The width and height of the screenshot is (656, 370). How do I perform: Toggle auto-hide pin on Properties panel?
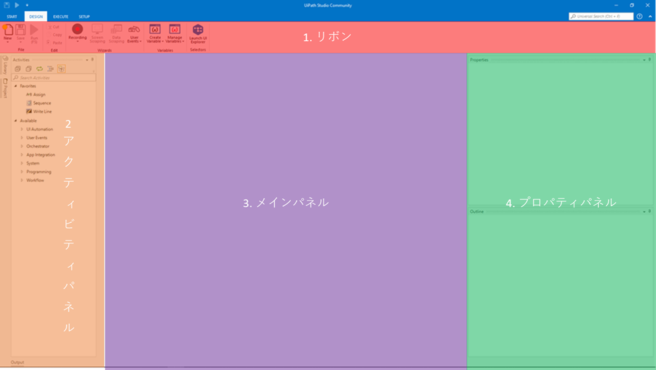pos(650,60)
